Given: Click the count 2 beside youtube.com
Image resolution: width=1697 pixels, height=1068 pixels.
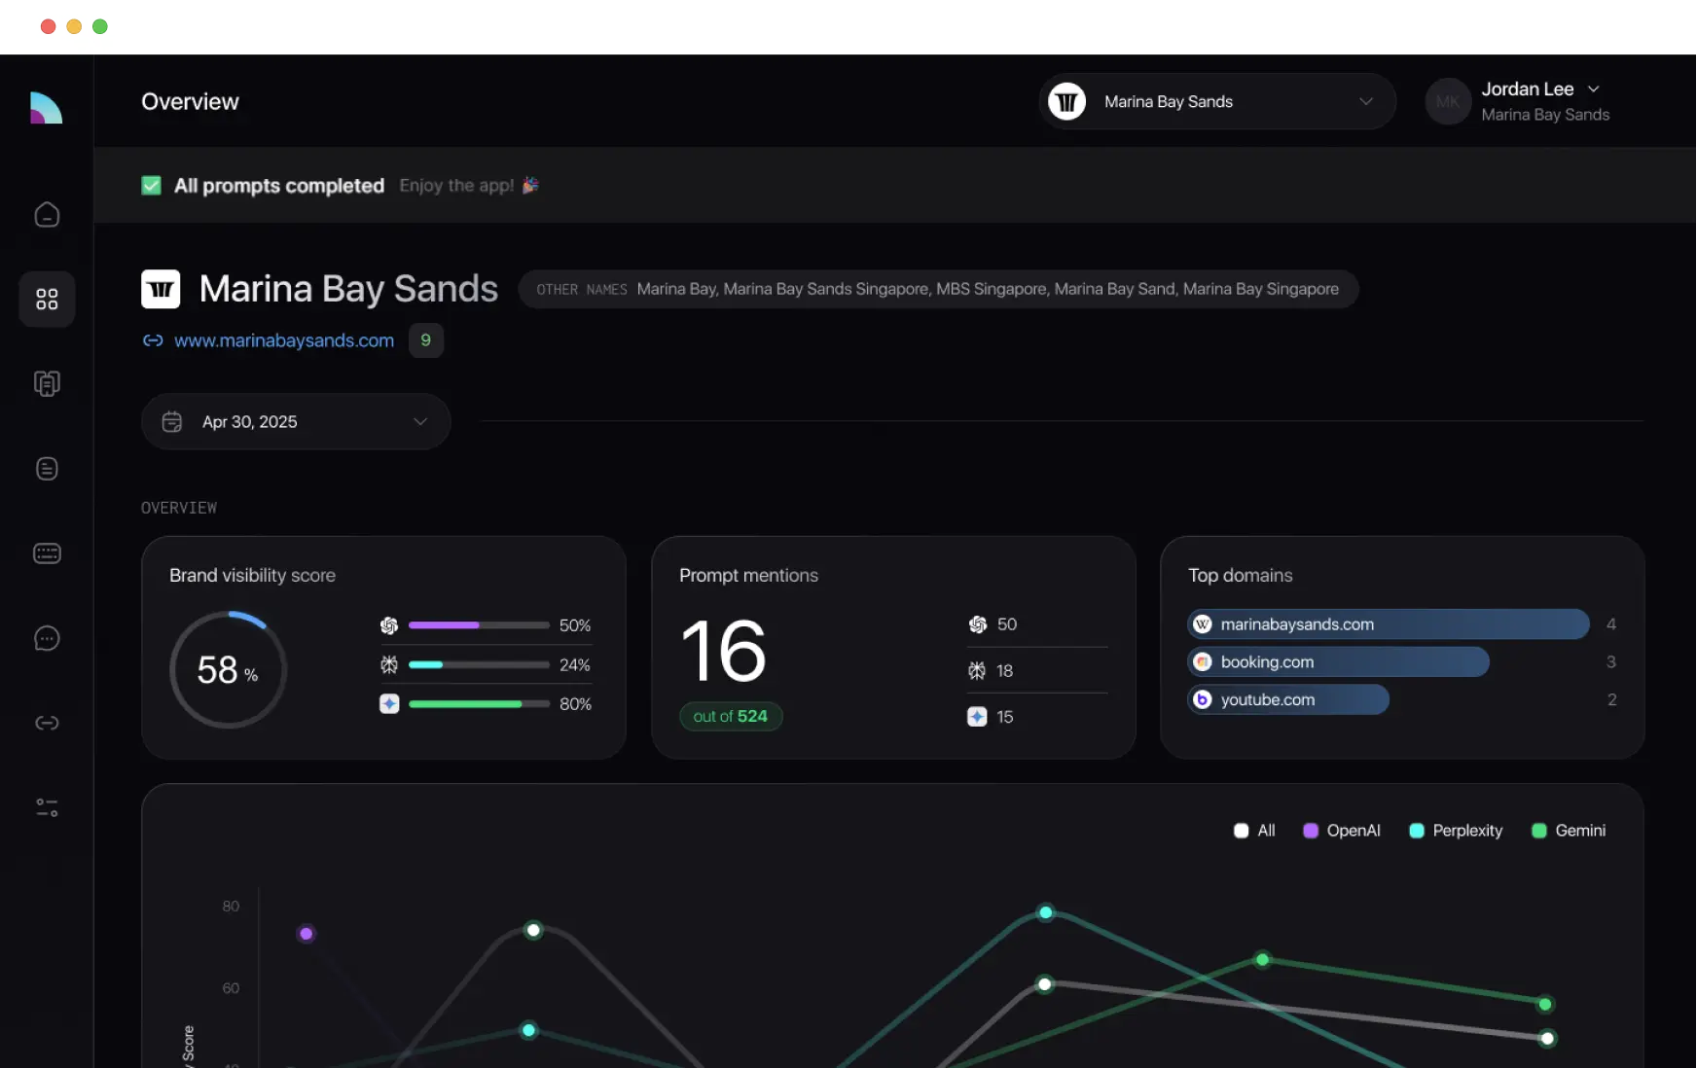Looking at the screenshot, I should [x=1611, y=700].
